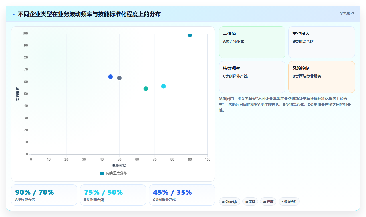Image resolution: width=366 pixels, height=217 pixels.
Task: Click the 实施难度 y-axis label
Action: tap(18, 94)
